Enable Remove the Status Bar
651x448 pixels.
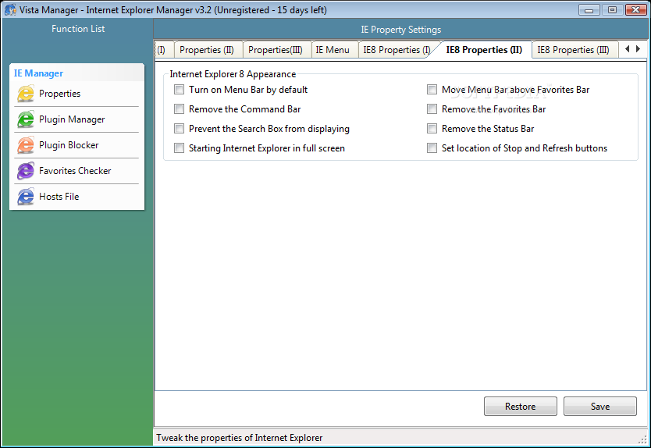[432, 129]
